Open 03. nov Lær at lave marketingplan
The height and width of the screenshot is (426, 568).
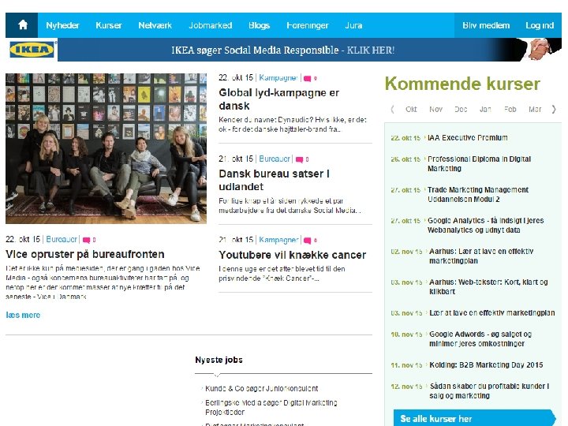[492, 313]
